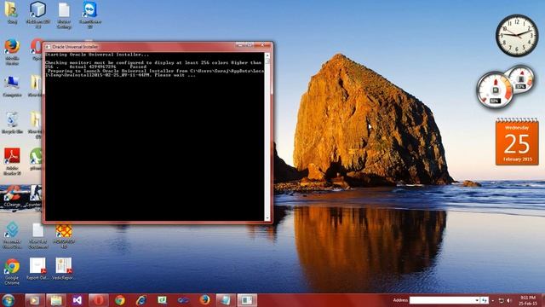Click the console scrollbar down arrow
Image resolution: width=545 pixels, height=307 pixels.
267,218
